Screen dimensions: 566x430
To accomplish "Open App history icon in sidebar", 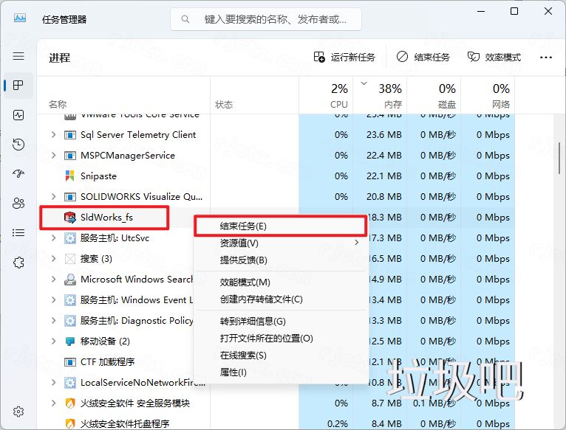I will coord(18,144).
